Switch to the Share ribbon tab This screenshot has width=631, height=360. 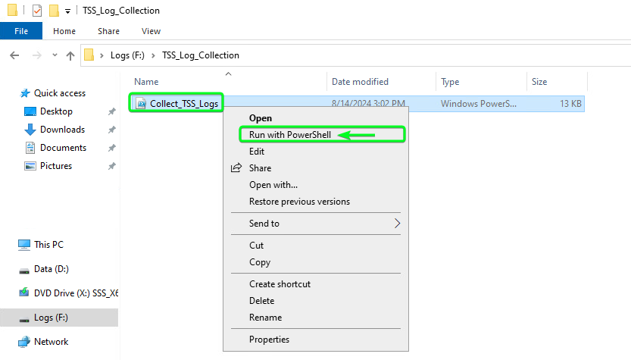click(108, 31)
